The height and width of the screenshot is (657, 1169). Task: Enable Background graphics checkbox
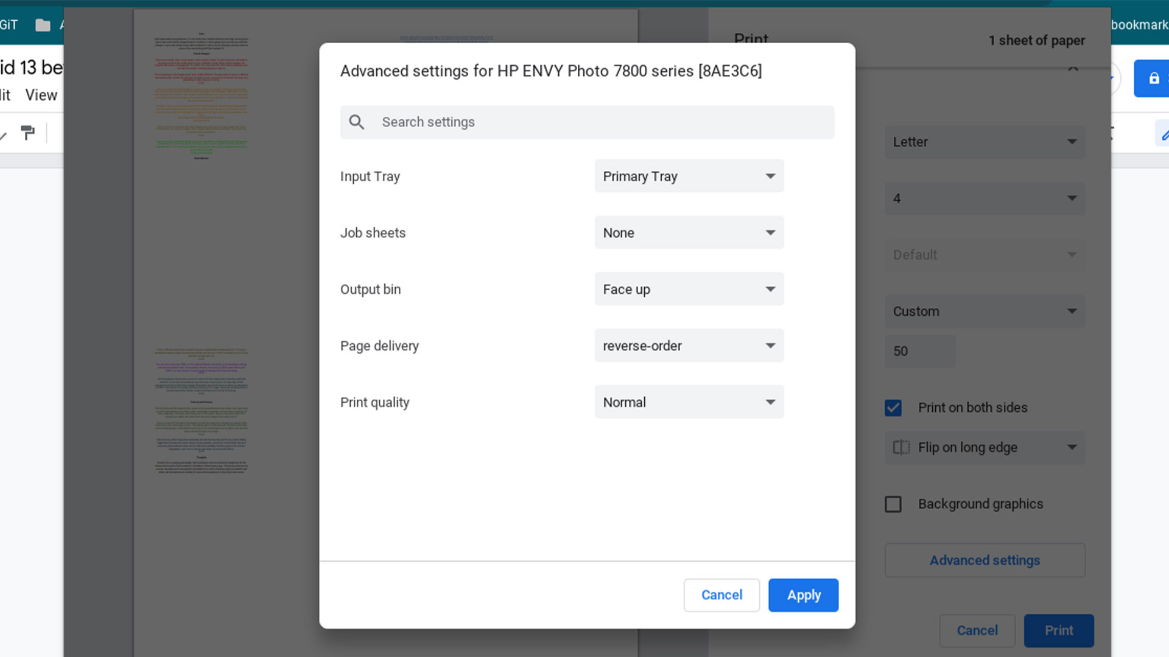(x=893, y=504)
